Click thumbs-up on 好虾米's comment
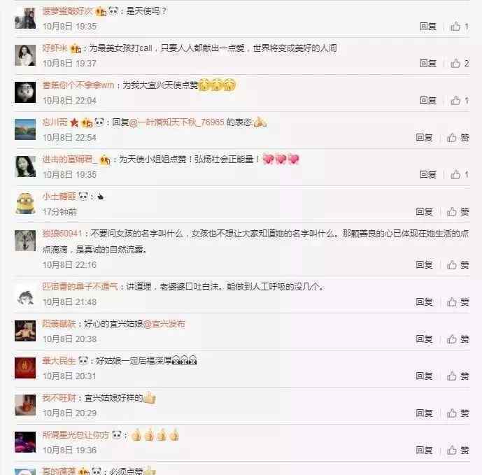Image resolution: width=482 pixels, height=475 pixels. (x=460, y=64)
